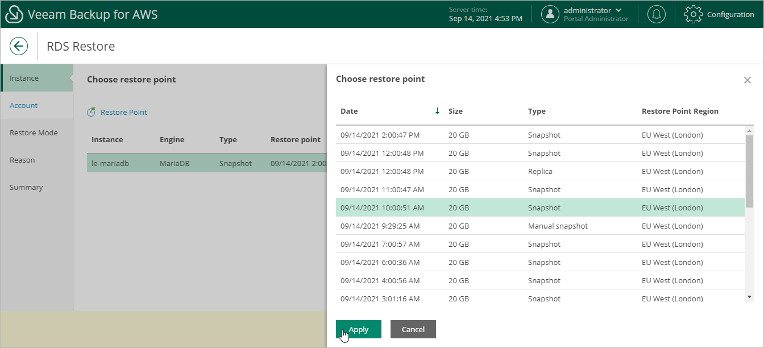Click the Restore Point Region column header

[680, 111]
